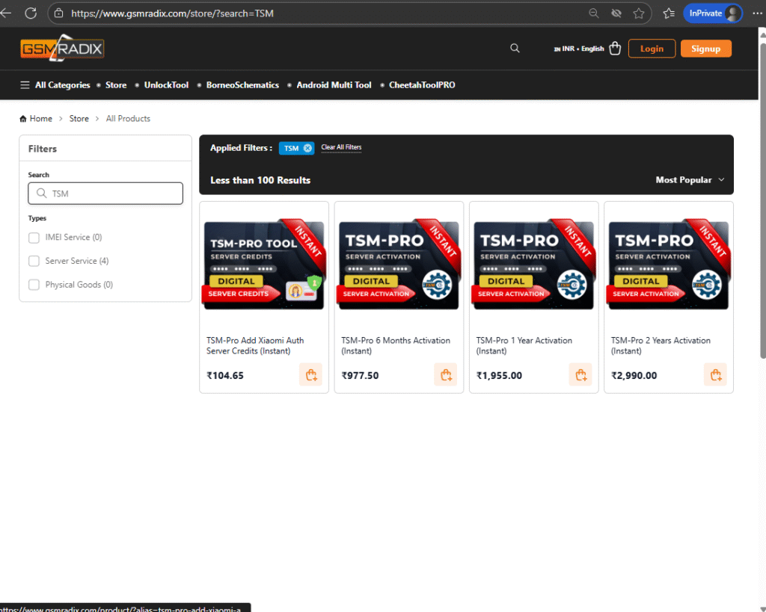The height and width of the screenshot is (612, 766).
Task: Enable the Server Service filter checkbox
Action: click(34, 261)
